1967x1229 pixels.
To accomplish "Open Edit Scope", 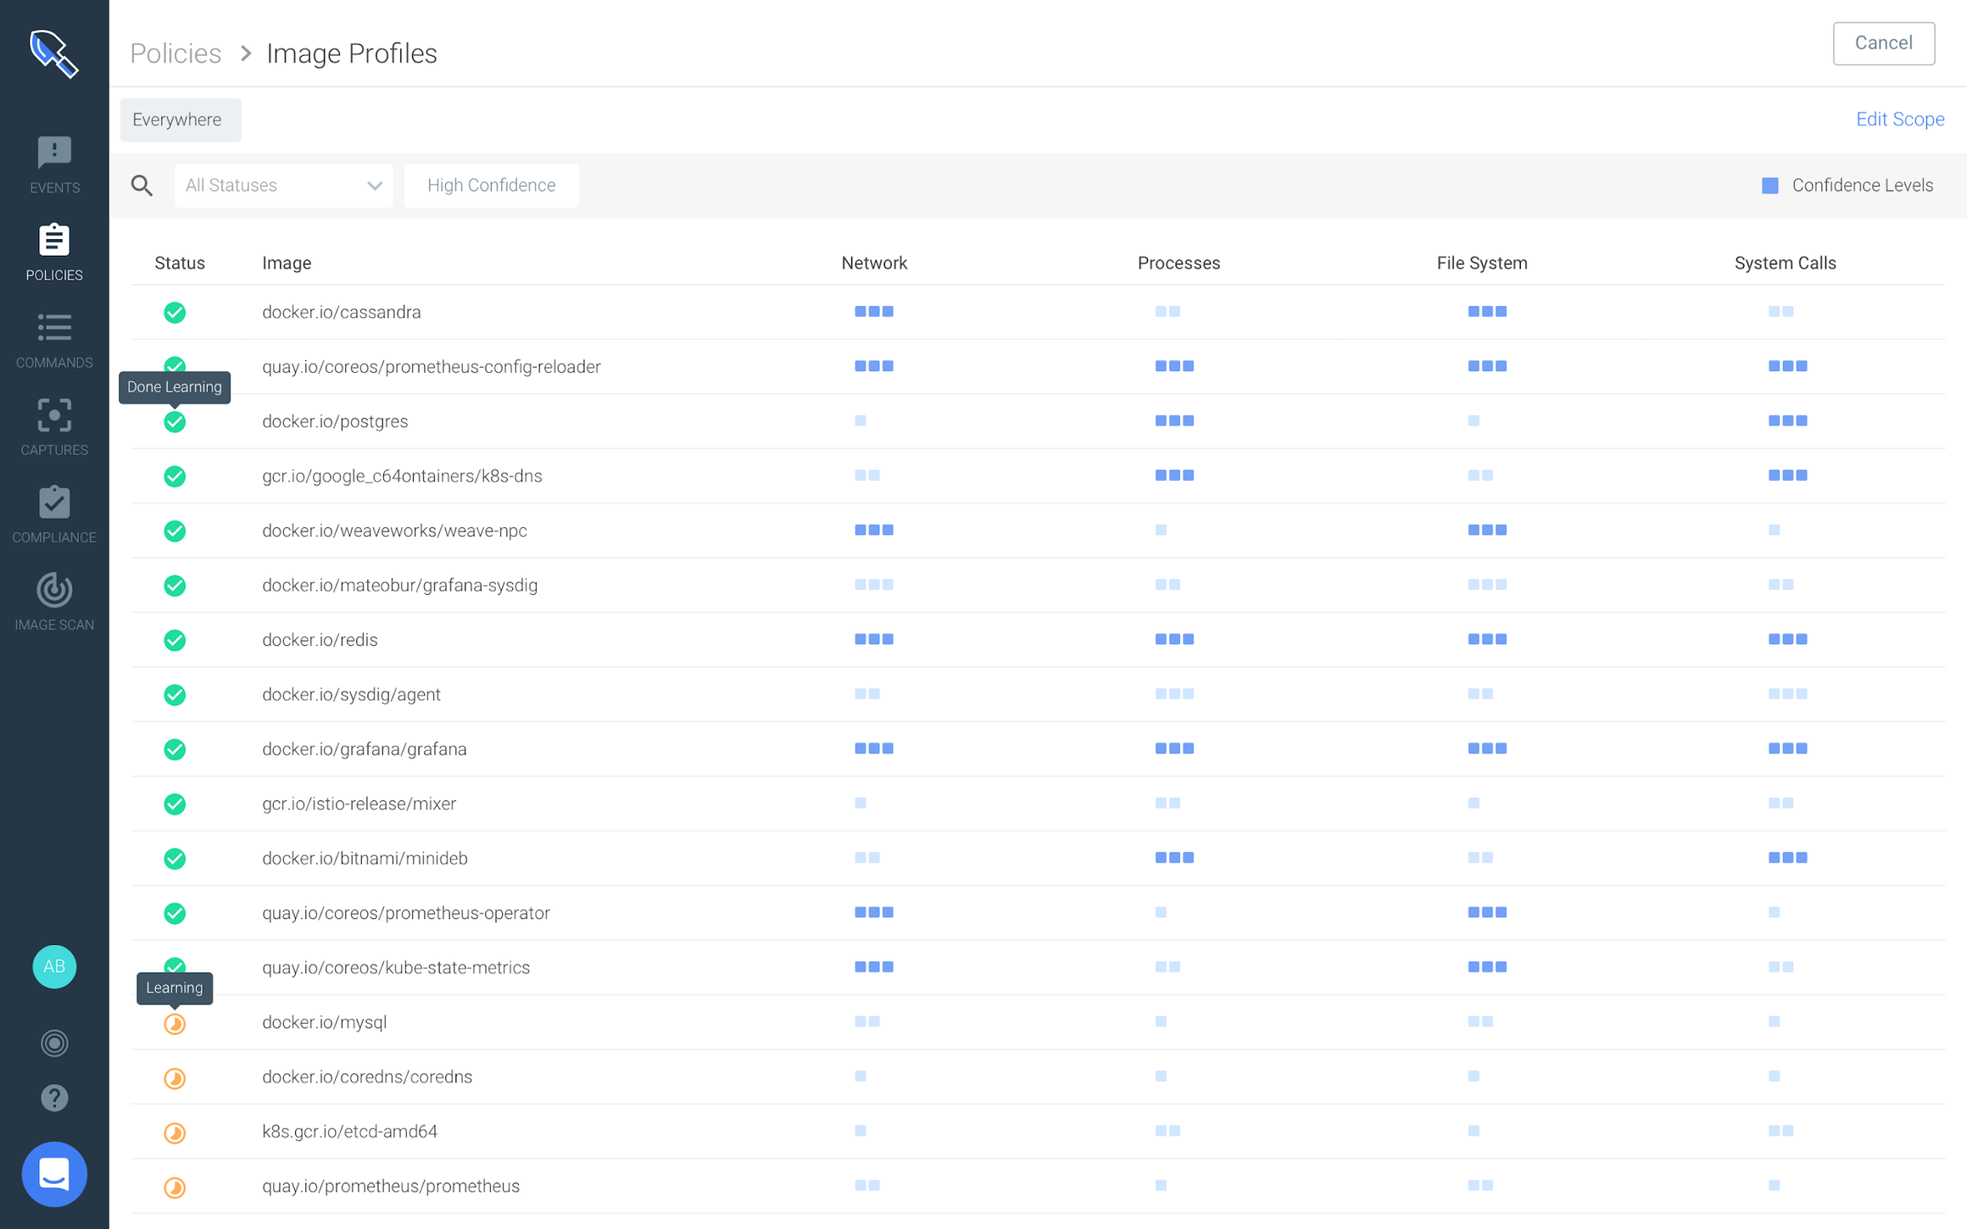I will [x=1899, y=119].
